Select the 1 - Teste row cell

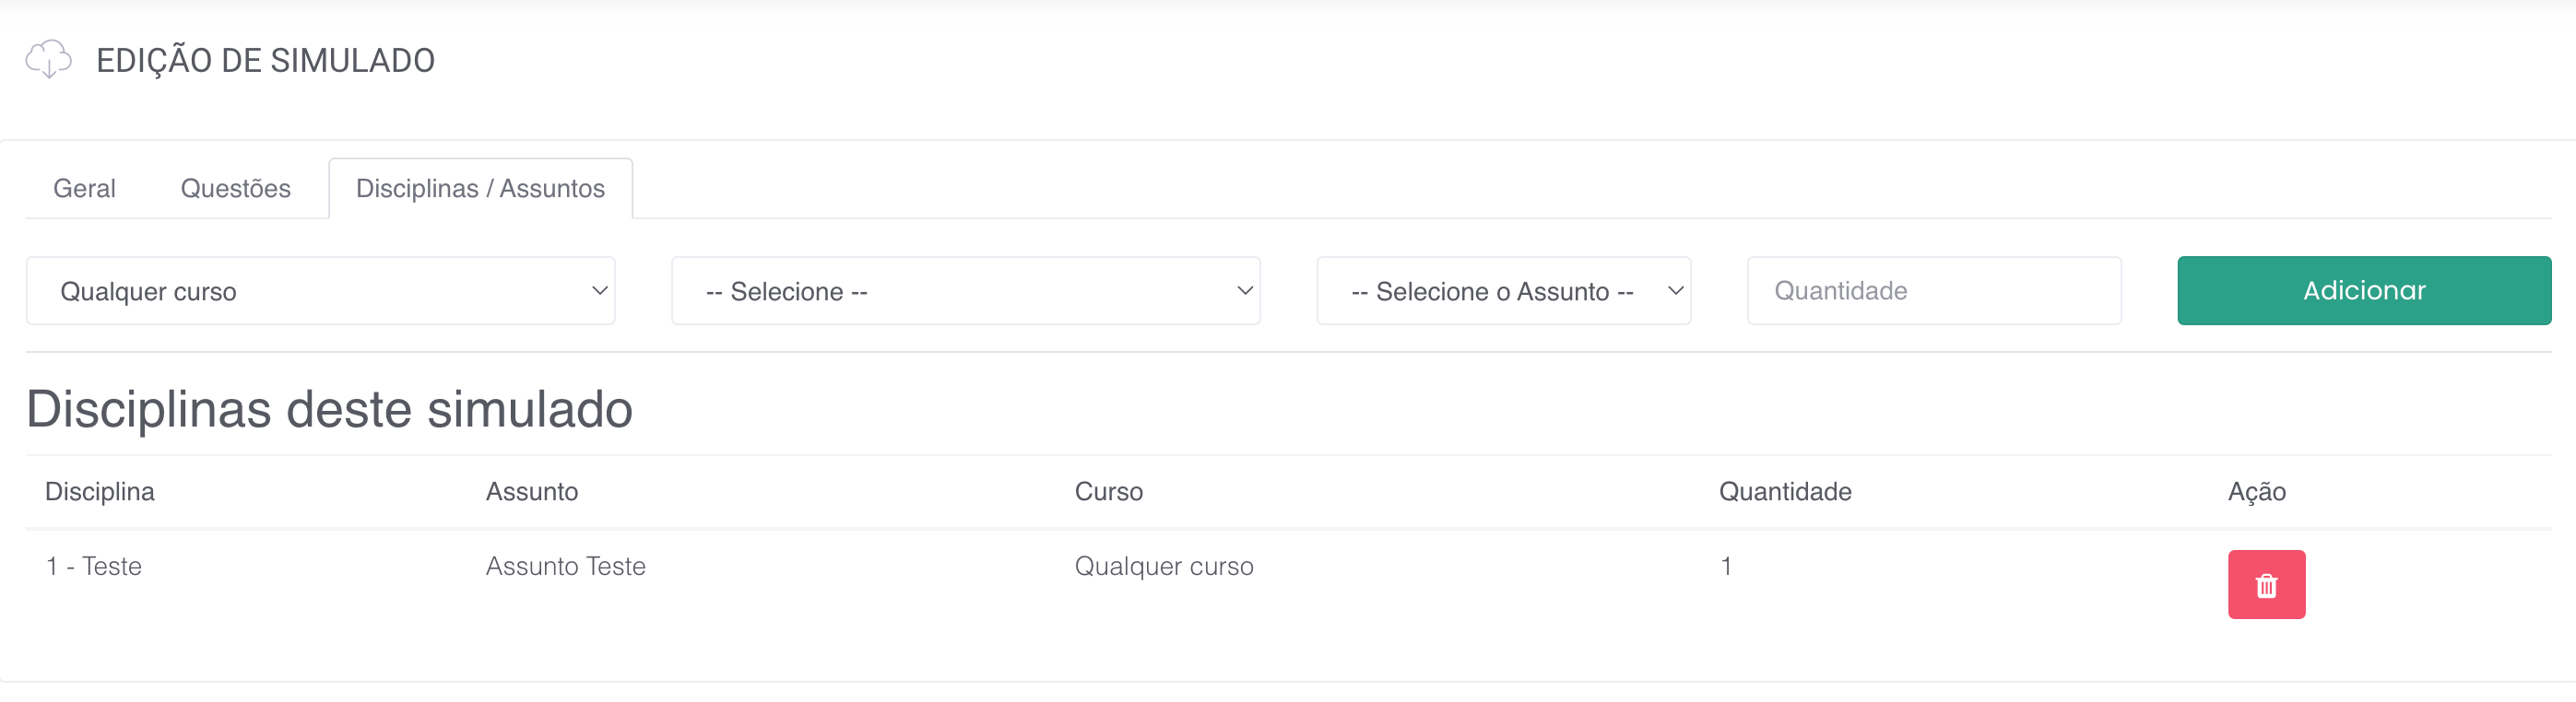tap(94, 567)
